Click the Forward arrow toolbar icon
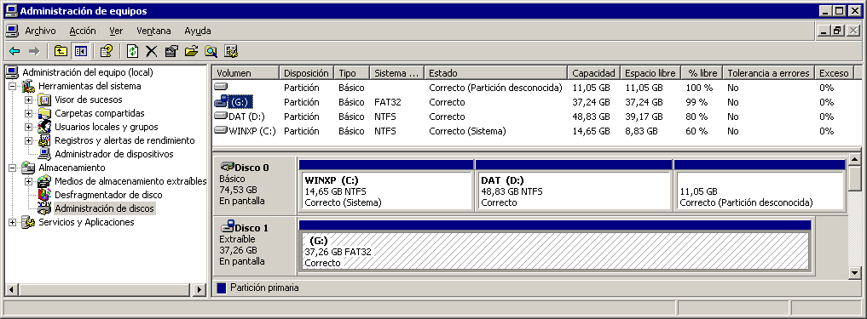 (x=34, y=51)
